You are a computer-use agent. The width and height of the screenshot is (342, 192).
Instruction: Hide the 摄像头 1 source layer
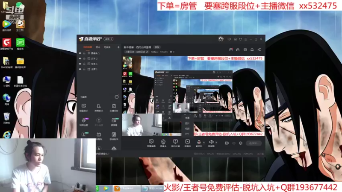click(80, 53)
